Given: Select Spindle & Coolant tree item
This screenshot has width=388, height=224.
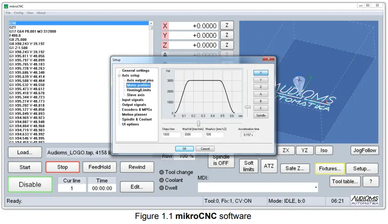Looking at the screenshot, I should click(137, 119).
